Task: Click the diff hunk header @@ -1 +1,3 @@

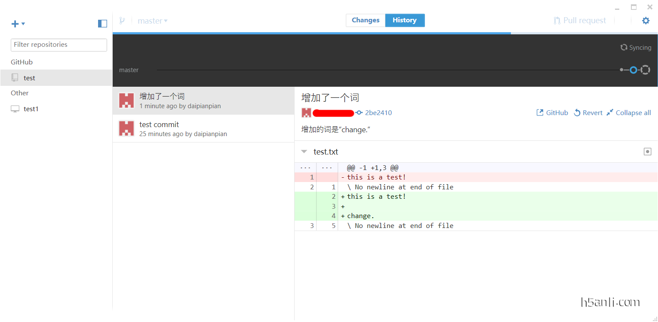Action: tap(373, 167)
